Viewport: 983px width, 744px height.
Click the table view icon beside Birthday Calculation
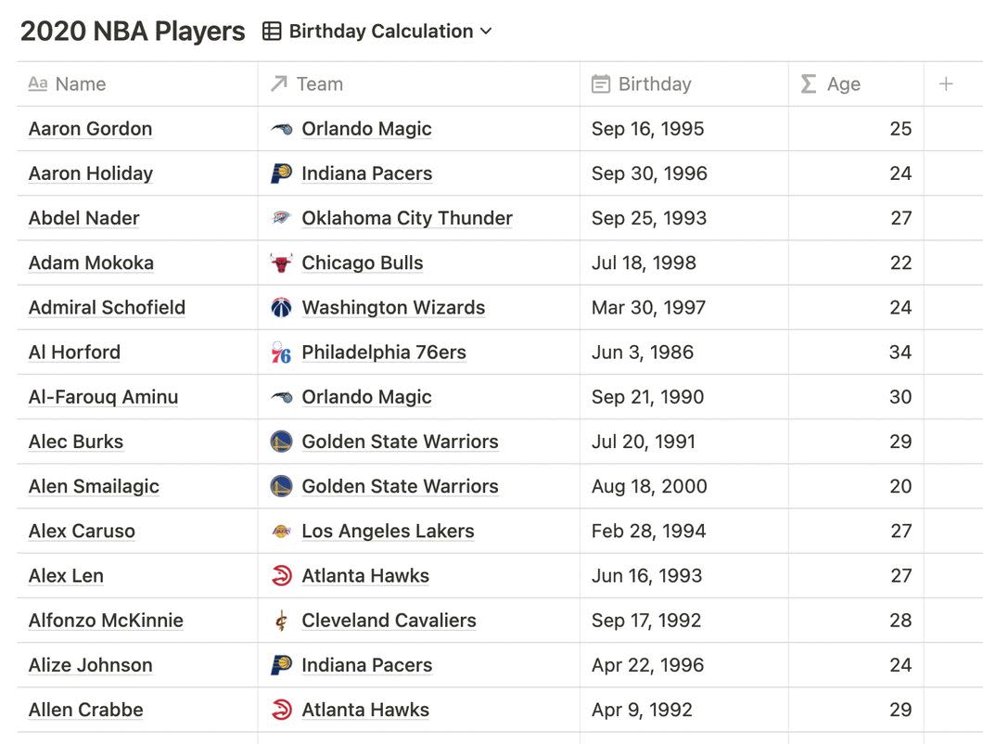[272, 32]
